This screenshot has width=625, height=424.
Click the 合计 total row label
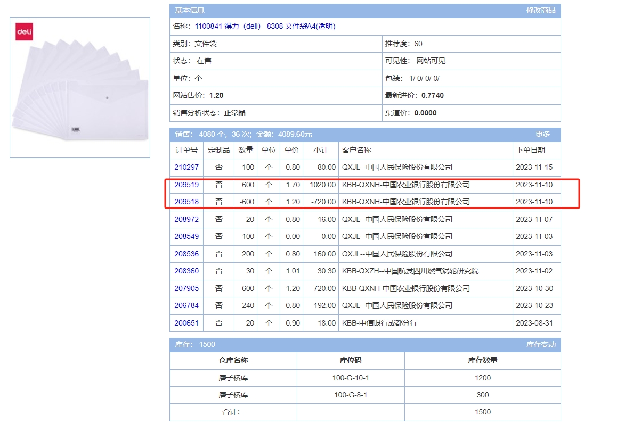click(x=231, y=412)
